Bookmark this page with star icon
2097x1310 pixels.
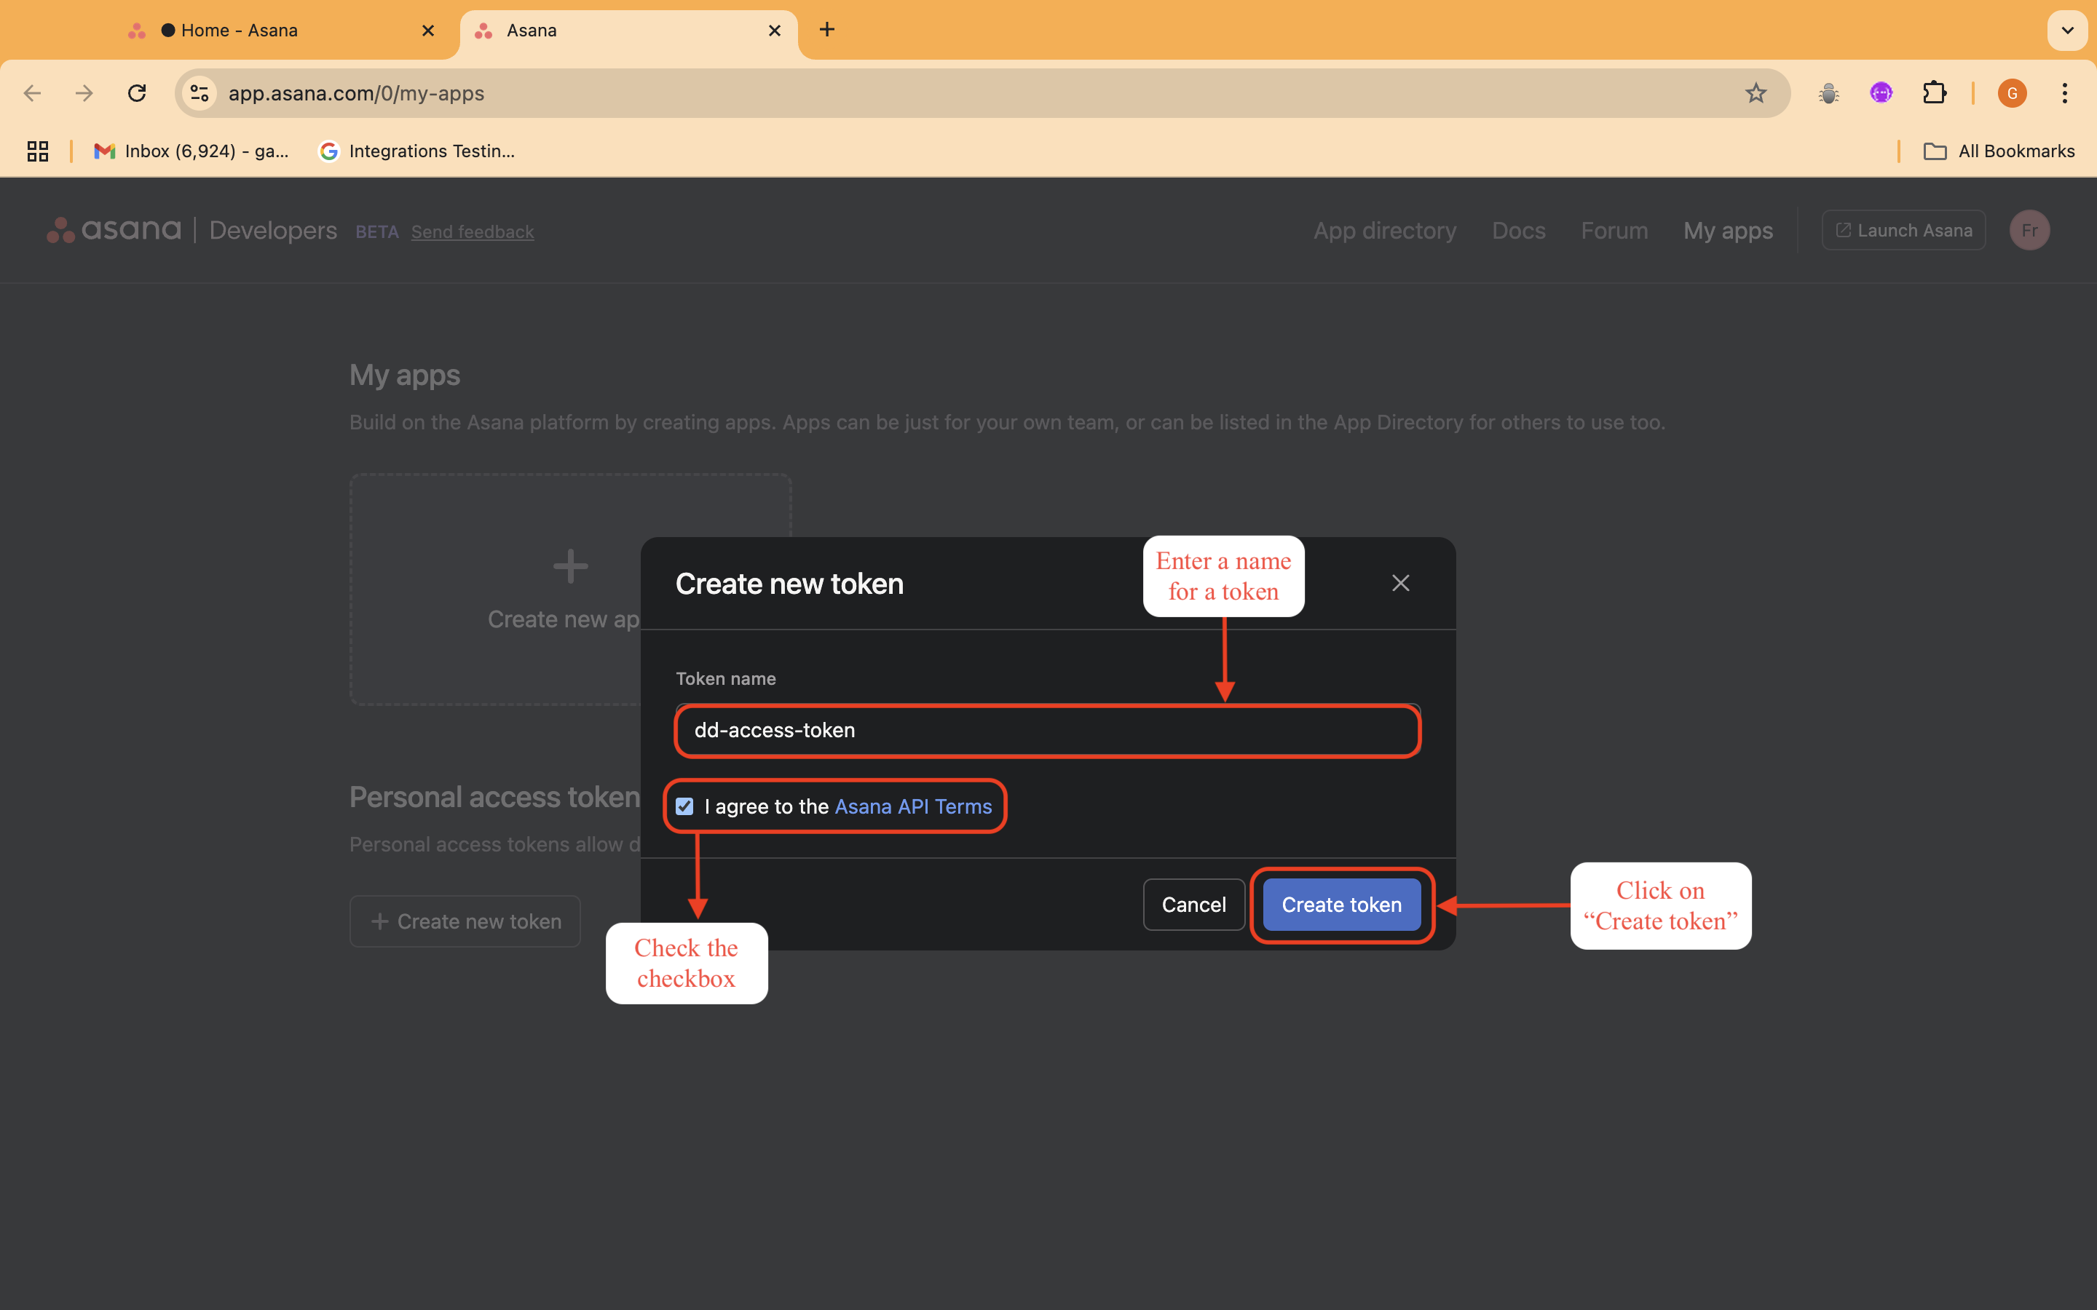click(x=1755, y=92)
